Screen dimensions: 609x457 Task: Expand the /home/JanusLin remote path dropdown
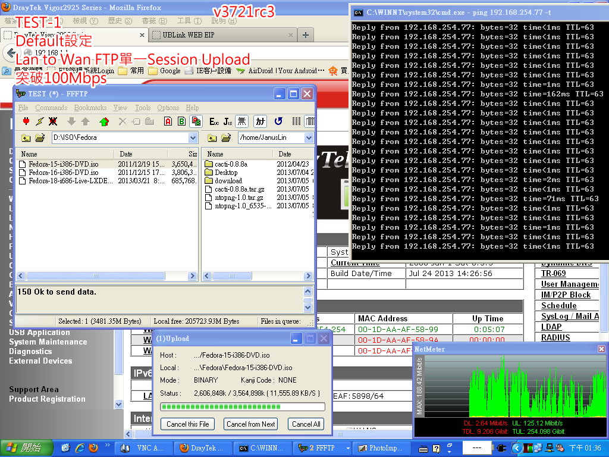tap(309, 137)
